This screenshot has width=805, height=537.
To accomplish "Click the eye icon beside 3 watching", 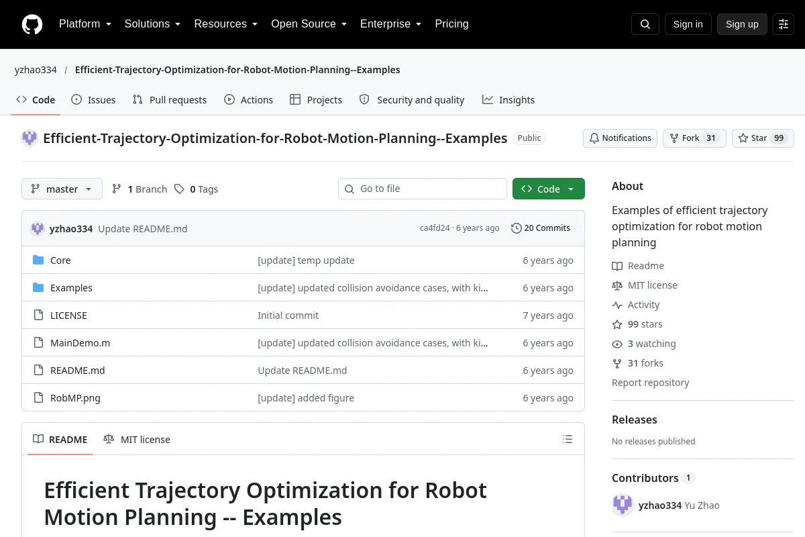I will [617, 344].
